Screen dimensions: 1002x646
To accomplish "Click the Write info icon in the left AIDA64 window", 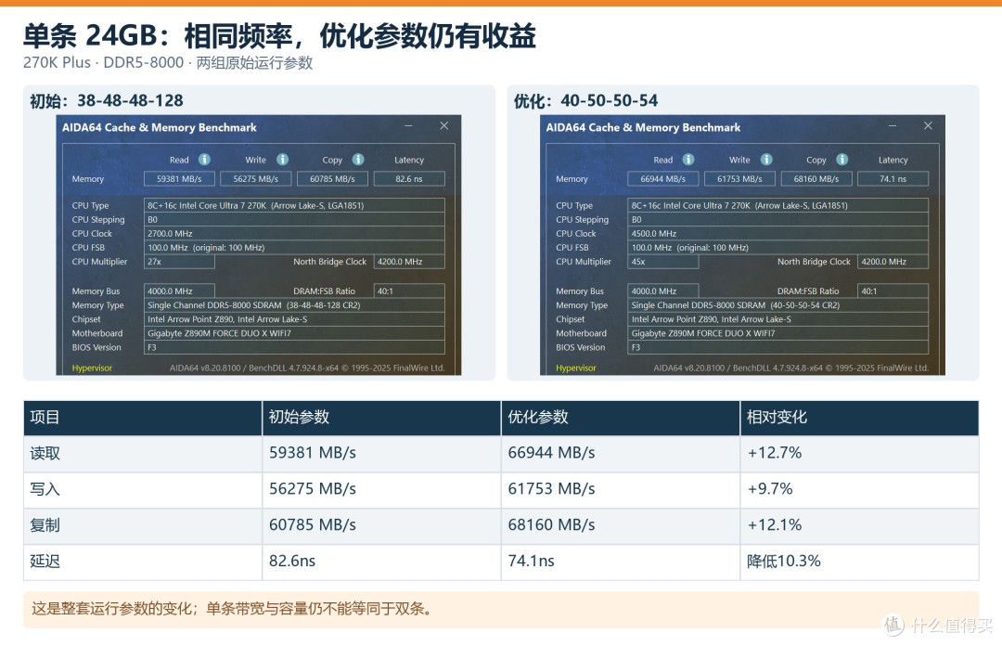I will click(x=282, y=160).
